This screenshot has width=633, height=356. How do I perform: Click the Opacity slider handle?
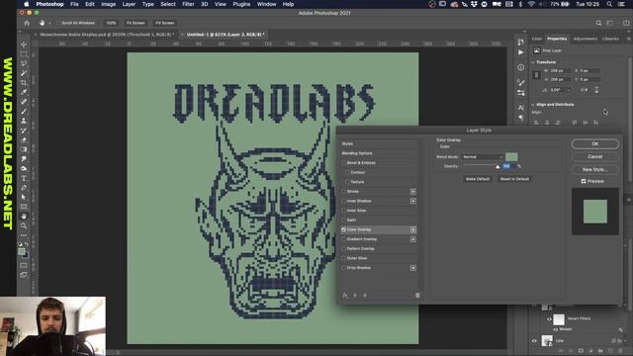(x=497, y=167)
